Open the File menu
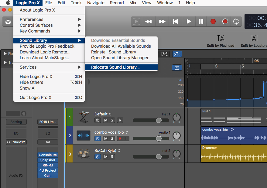The image size is (267, 188). [x=49, y=3]
